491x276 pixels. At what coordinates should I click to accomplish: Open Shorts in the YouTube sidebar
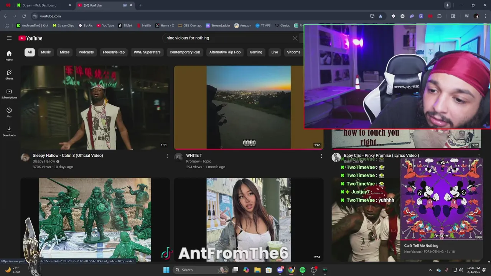pyautogui.click(x=9, y=74)
